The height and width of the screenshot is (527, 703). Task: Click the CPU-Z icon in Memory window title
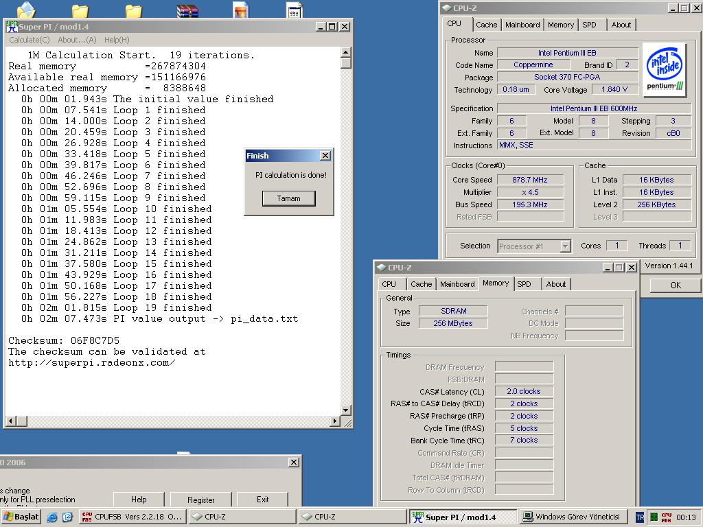[382, 268]
